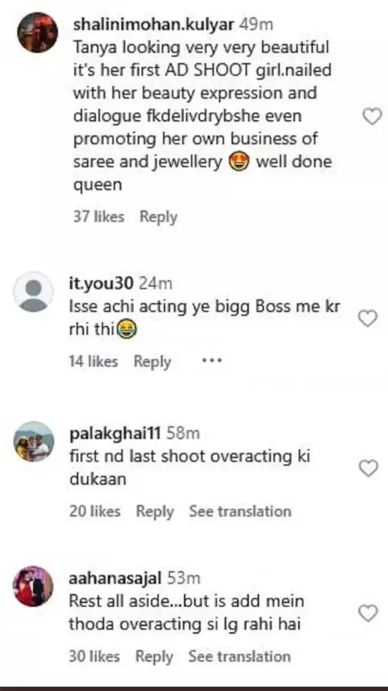The image size is (388, 691).
Task: Reply to palakghai11's comment
Action: 155,511
